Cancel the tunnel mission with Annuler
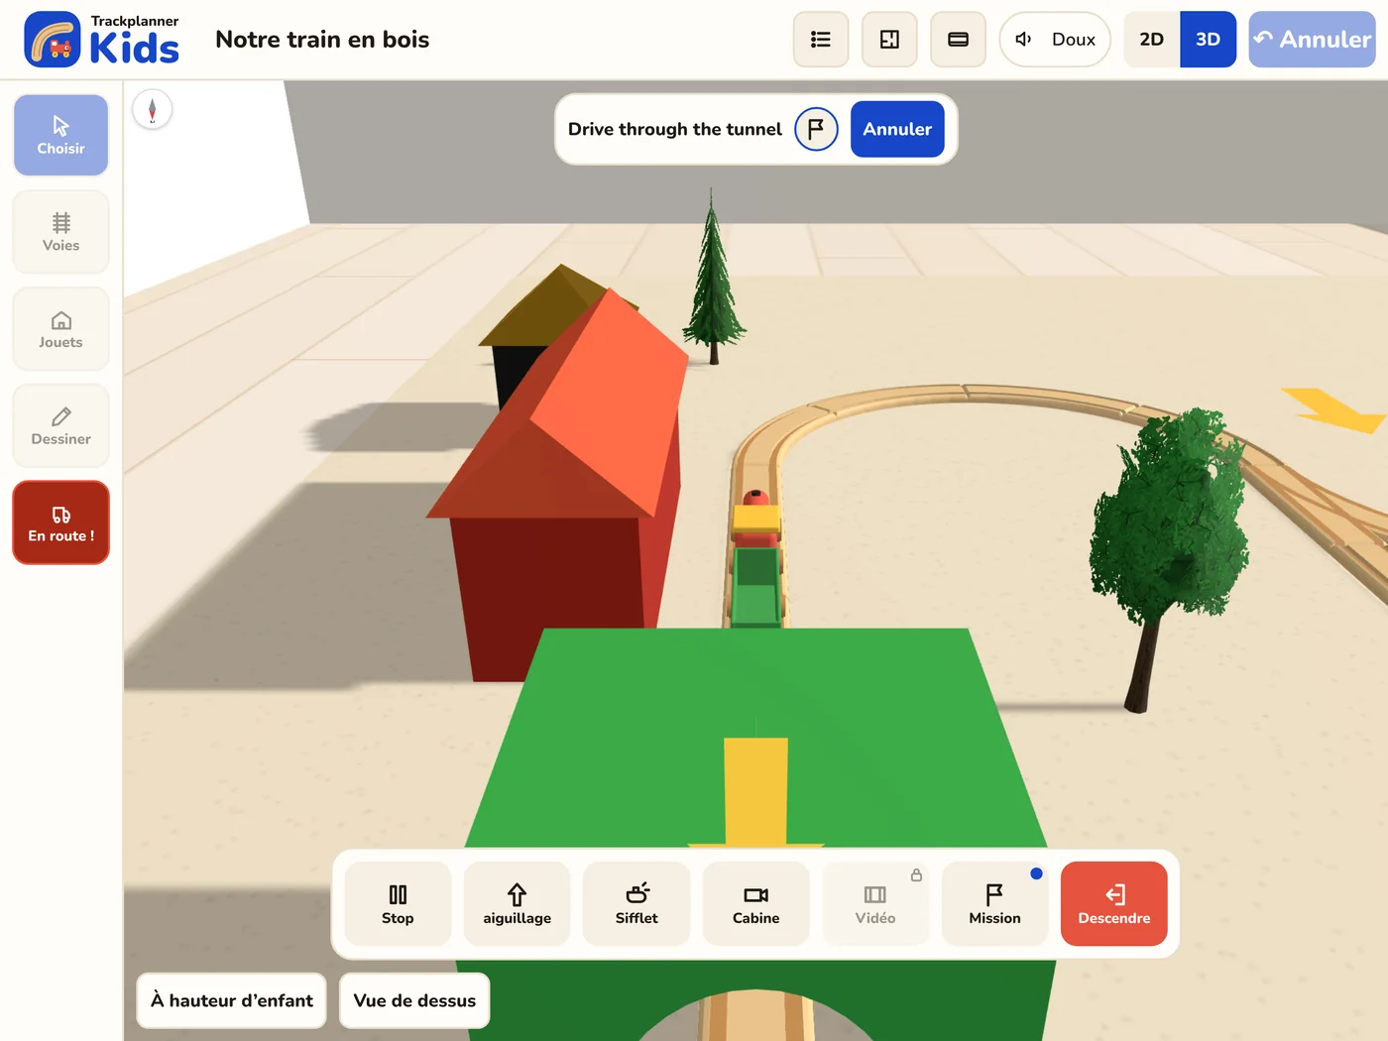The height and width of the screenshot is (1041, 1388). [897, 129]
